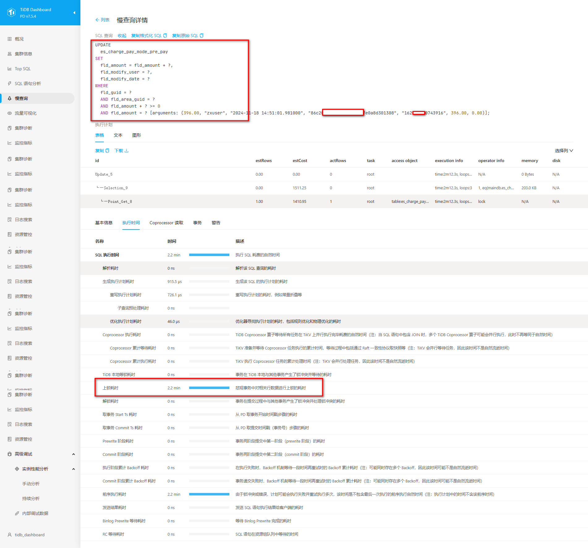The height and width of the screenshot is (548, 588).
Task: Click the operator info column header
Action: point(491,161)
